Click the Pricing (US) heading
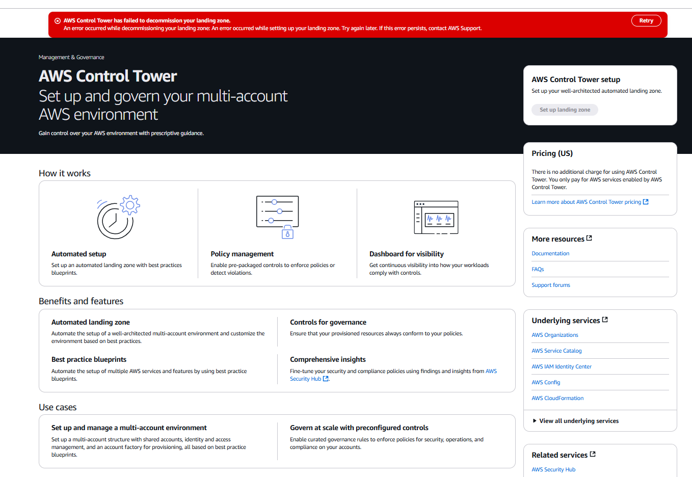This screenshot has height=477, width=692. point(552,153)
